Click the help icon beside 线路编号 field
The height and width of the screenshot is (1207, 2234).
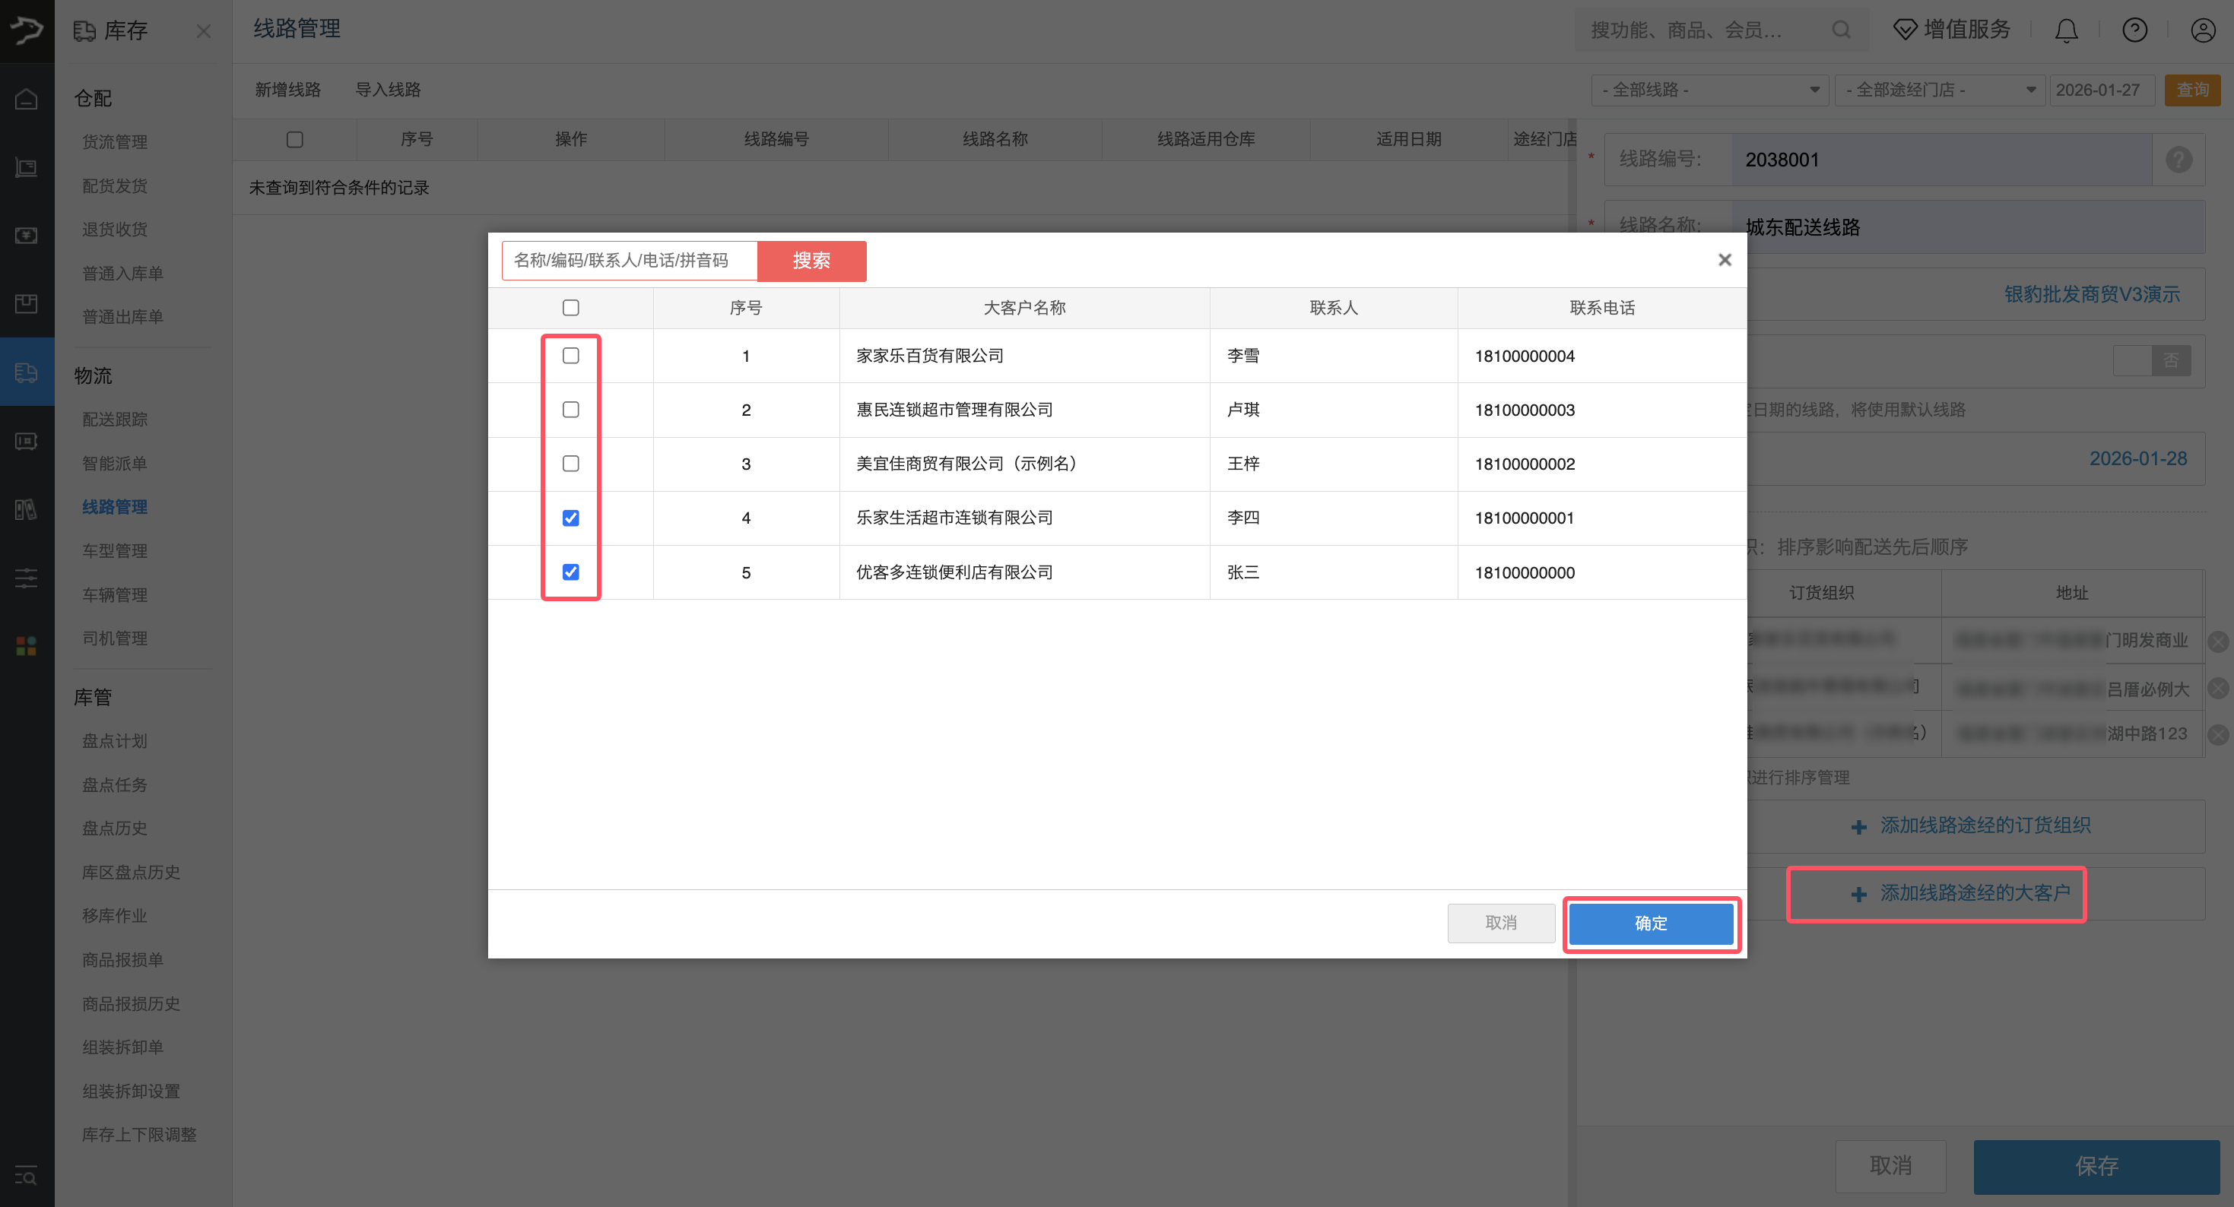click(x=2178, y=160)
